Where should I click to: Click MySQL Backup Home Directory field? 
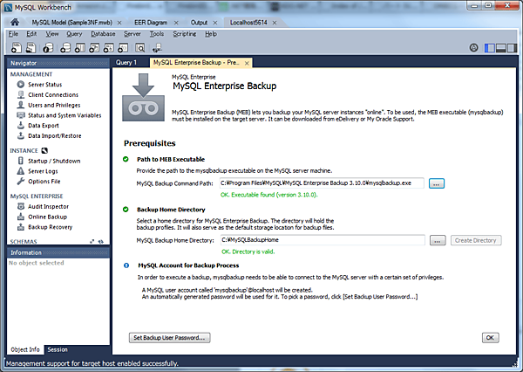(x=323, y=240)
